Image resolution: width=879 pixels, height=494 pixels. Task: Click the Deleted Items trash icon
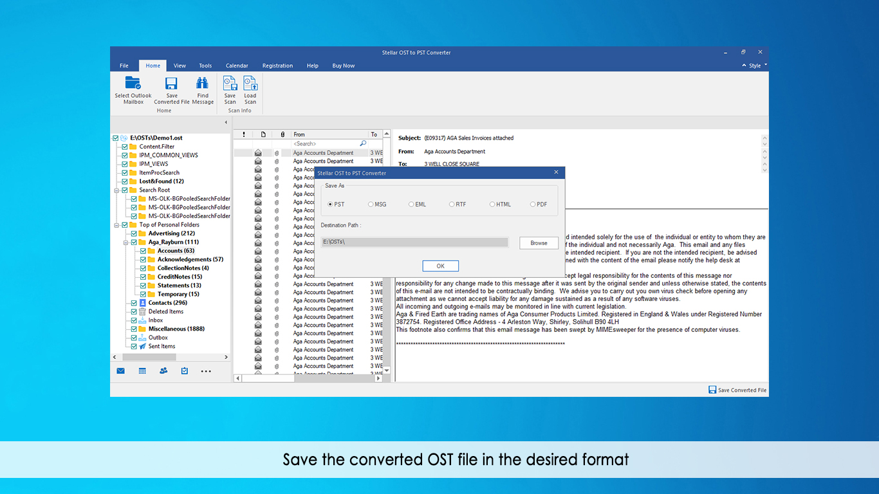point(143,311)
